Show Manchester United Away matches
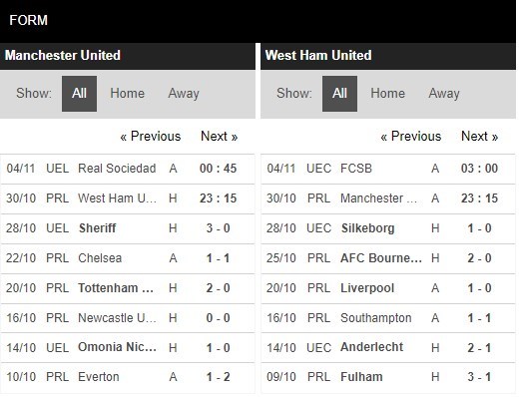 (184, 94)
